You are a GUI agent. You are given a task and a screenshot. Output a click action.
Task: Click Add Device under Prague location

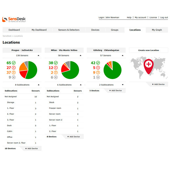pos(31,148)
